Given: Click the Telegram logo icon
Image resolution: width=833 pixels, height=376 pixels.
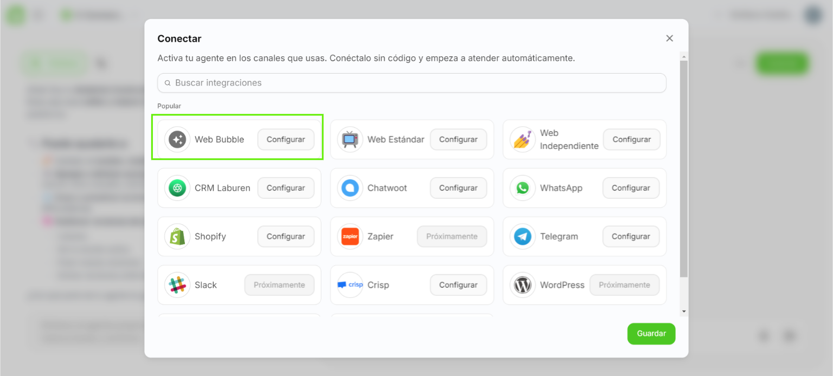Looking at the screenshot, I should (523, 237).
